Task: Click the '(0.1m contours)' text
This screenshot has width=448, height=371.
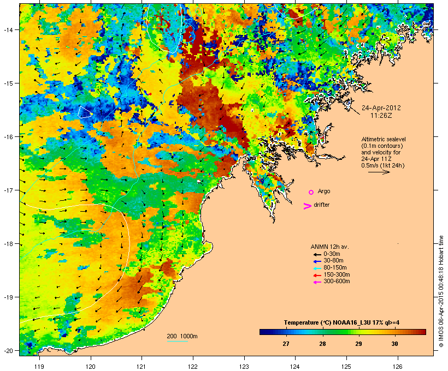Action: [x=382, y=146]
